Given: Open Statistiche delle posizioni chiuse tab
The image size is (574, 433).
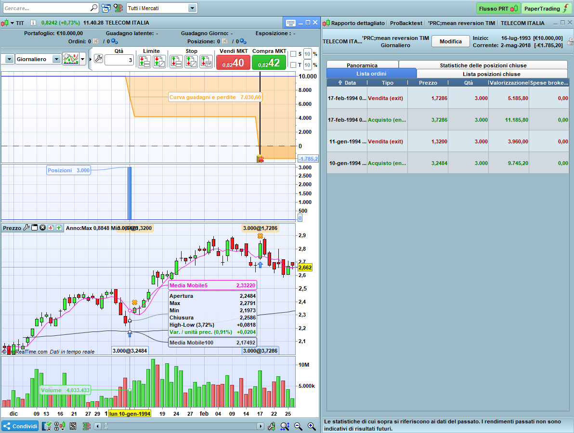Looking at the screenshot, I should pyautogui.click(x=483, y=65).
